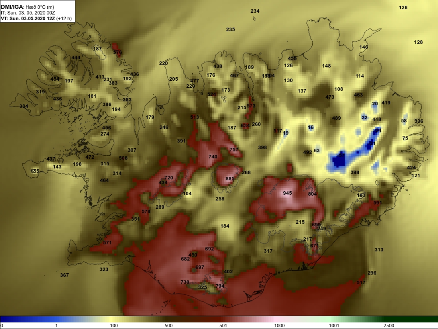Click the 697 map value
Screen dimensions: 438x329
point(200,267)
